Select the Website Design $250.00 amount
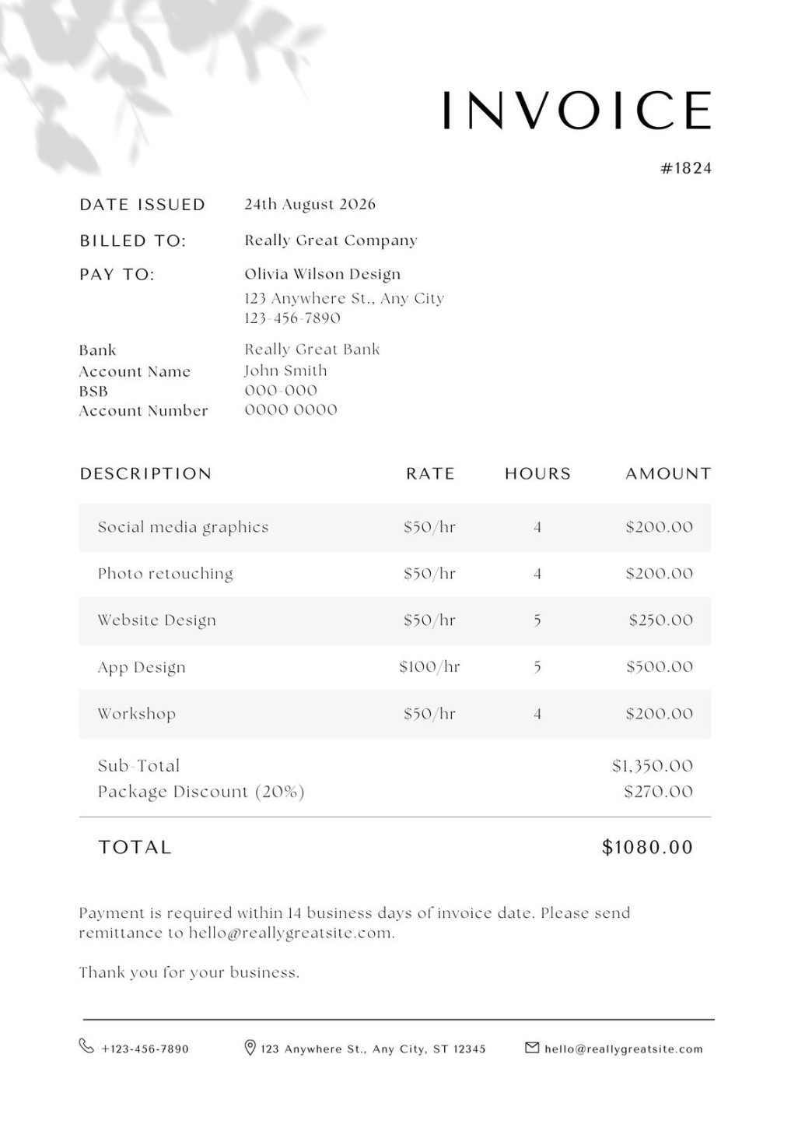Viewport: 791px width, 1121px height. pyautogui.click(x=661, y=620)
